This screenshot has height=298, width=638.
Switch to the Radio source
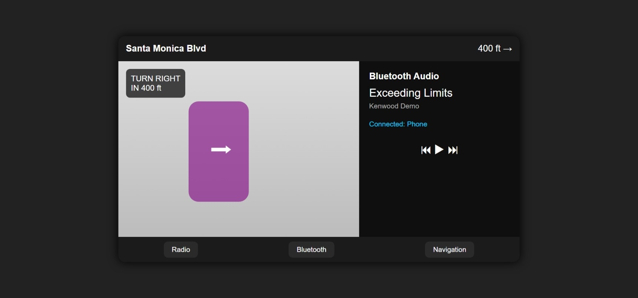pos(181,249)
